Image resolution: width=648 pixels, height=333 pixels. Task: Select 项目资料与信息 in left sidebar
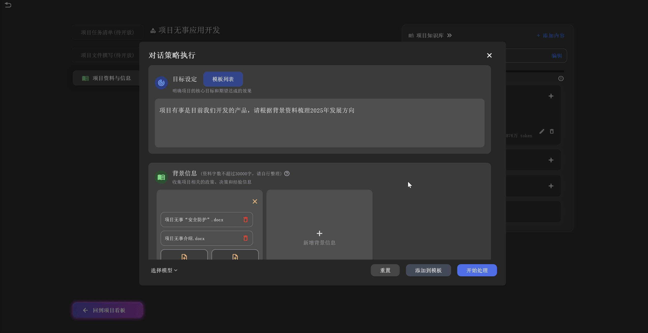(x=111, y=78)
